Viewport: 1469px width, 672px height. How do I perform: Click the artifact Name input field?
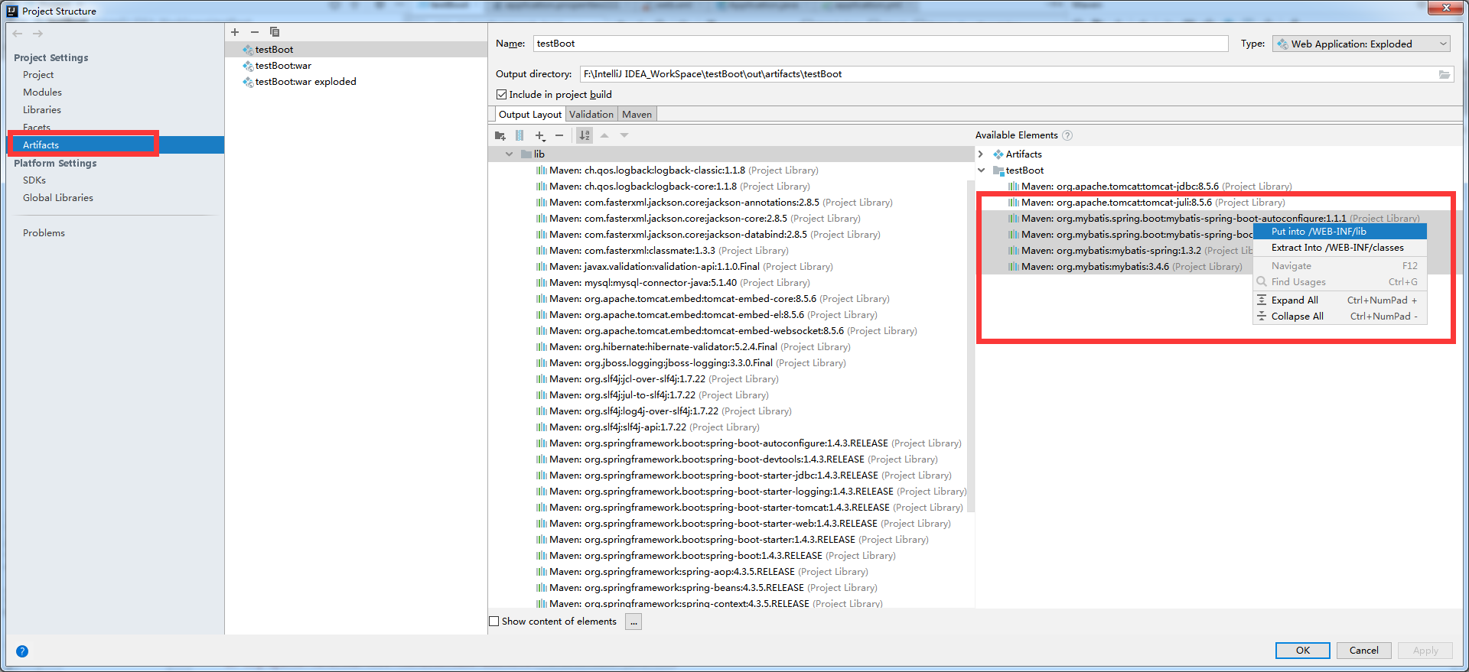click(x=880, y=44)
